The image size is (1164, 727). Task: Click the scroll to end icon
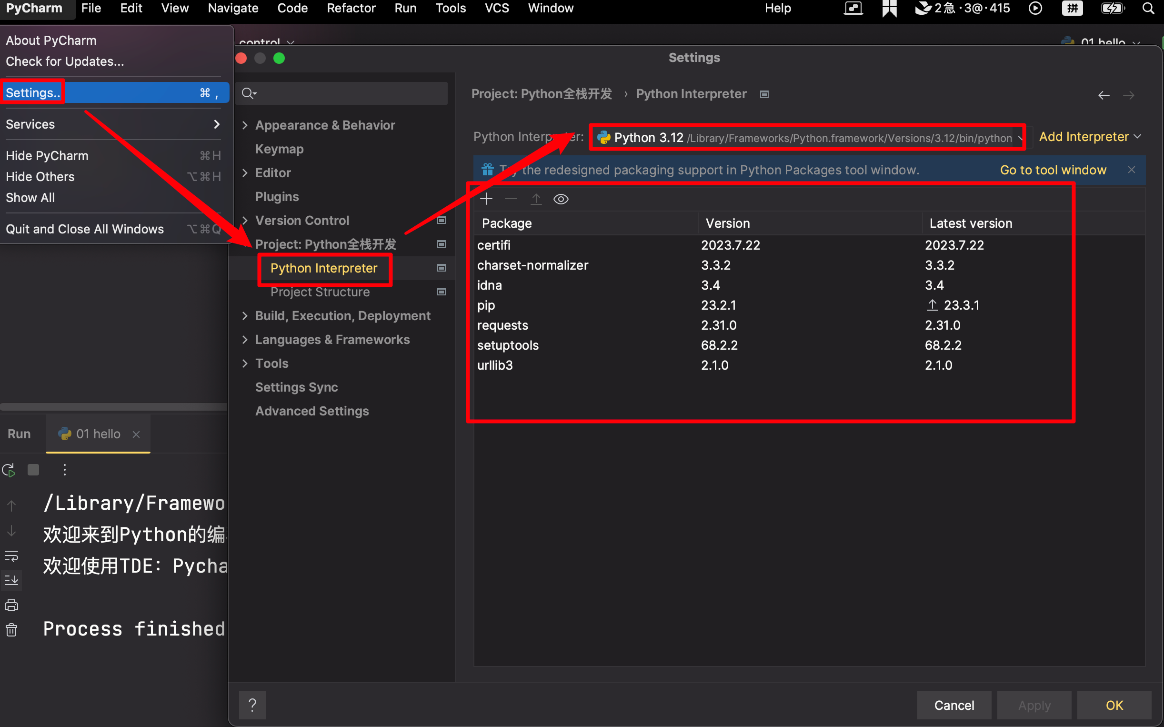point(11,580)
